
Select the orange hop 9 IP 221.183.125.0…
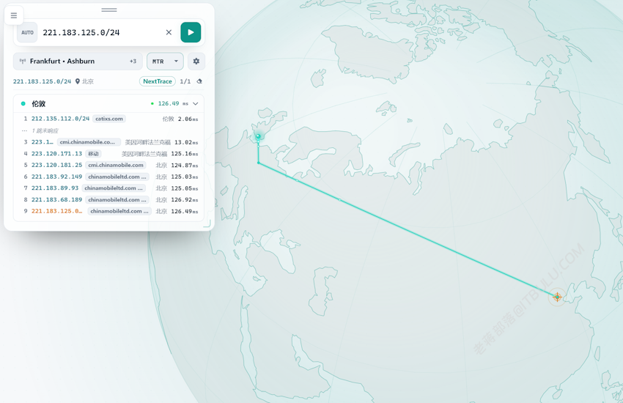[57, 211]
